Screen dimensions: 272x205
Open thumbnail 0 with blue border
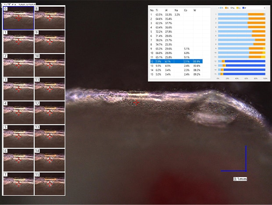[x=18, y=18]
